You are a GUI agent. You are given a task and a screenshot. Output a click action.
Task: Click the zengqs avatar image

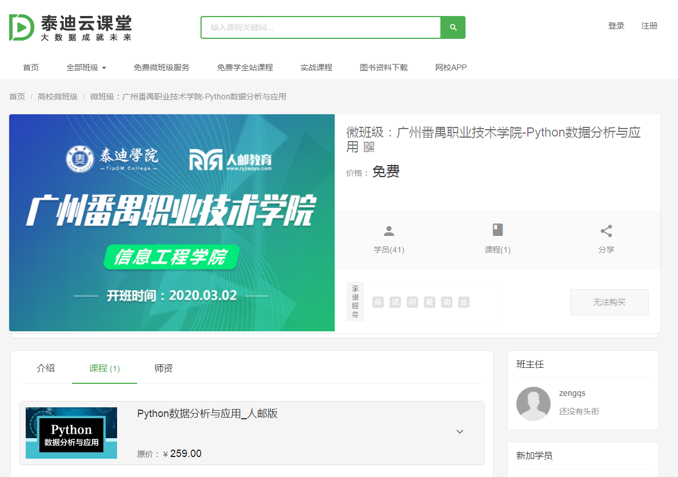click(x=533, y=403)
